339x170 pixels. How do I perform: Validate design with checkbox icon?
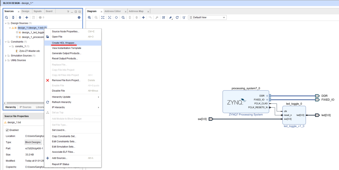(x=164, y=18)
